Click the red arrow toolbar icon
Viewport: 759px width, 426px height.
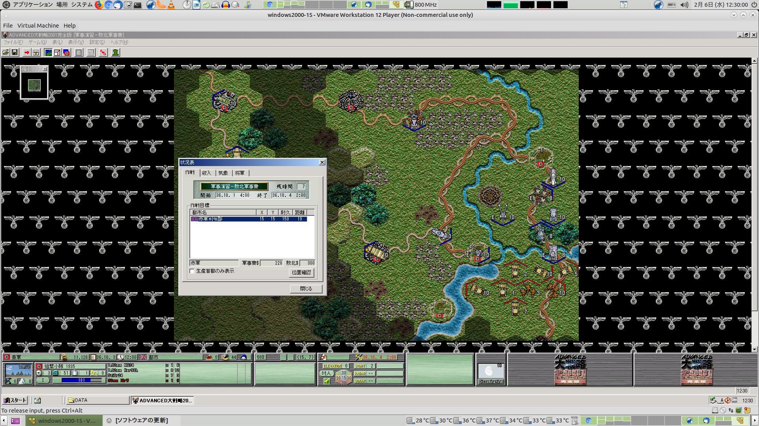pyautogui.click(x=26, y=52)
